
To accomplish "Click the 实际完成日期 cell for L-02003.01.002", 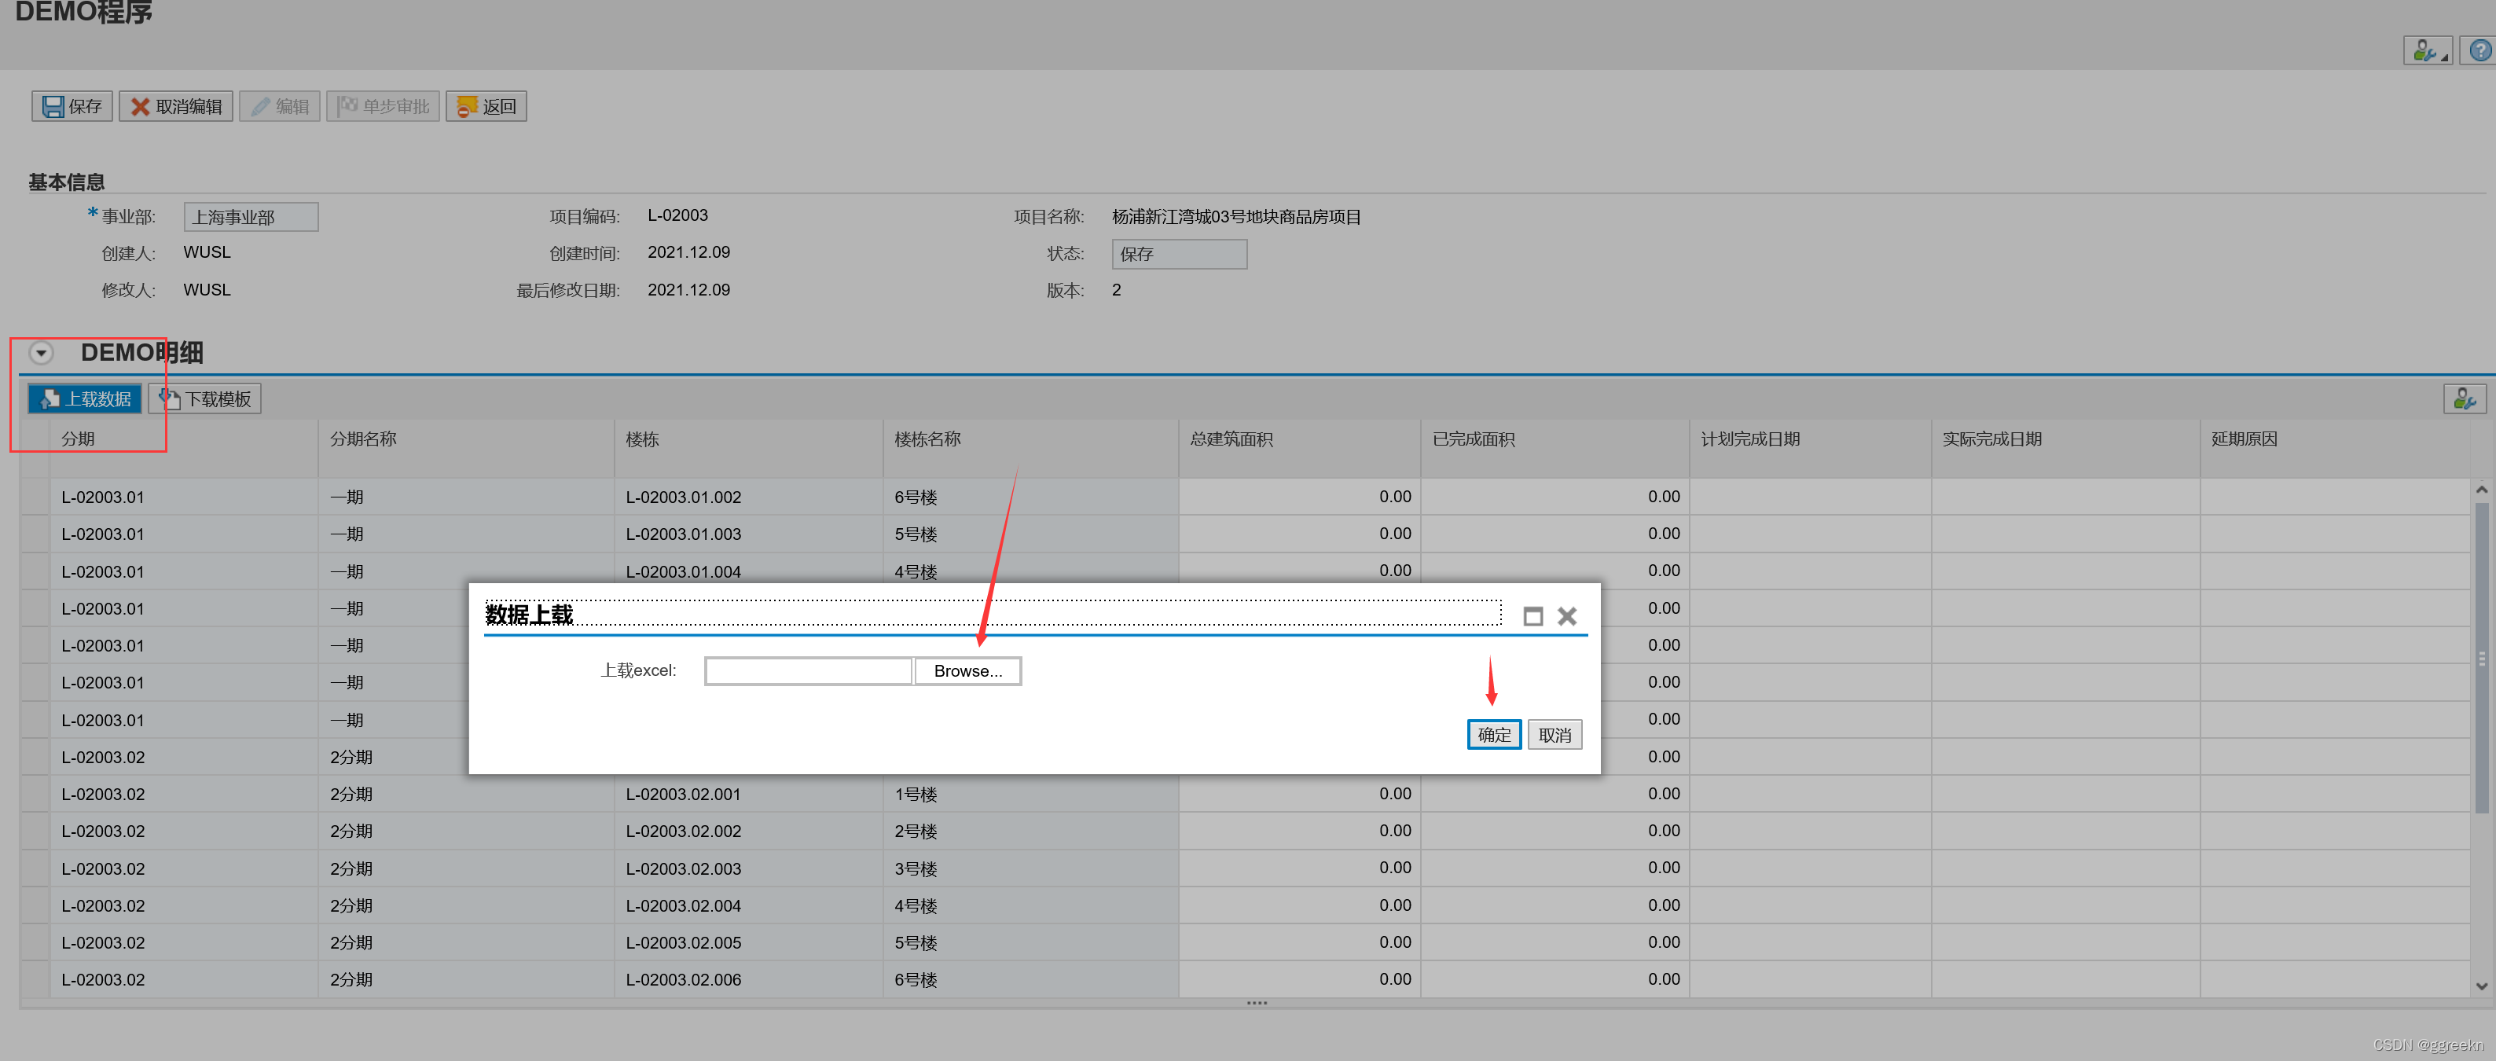I will click(2066, 497).
